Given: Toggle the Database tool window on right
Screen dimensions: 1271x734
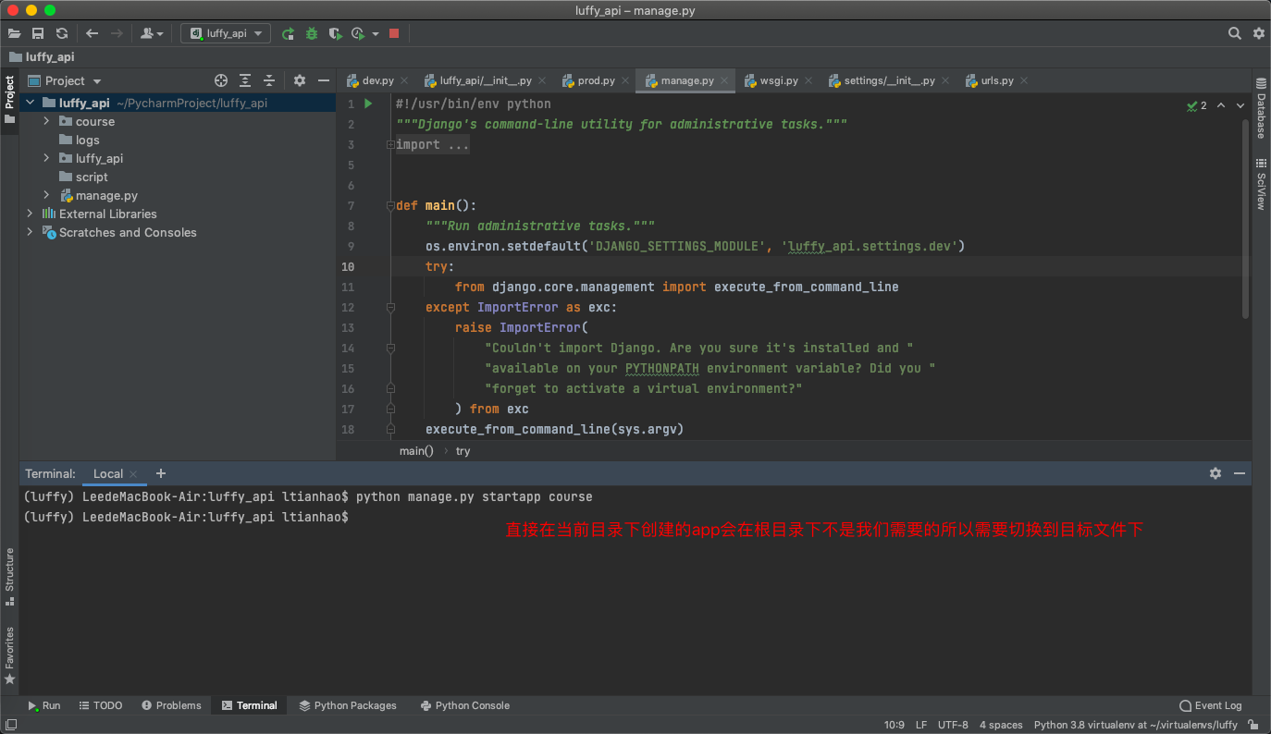Looking at the screenshot, I should (1260, 109).
